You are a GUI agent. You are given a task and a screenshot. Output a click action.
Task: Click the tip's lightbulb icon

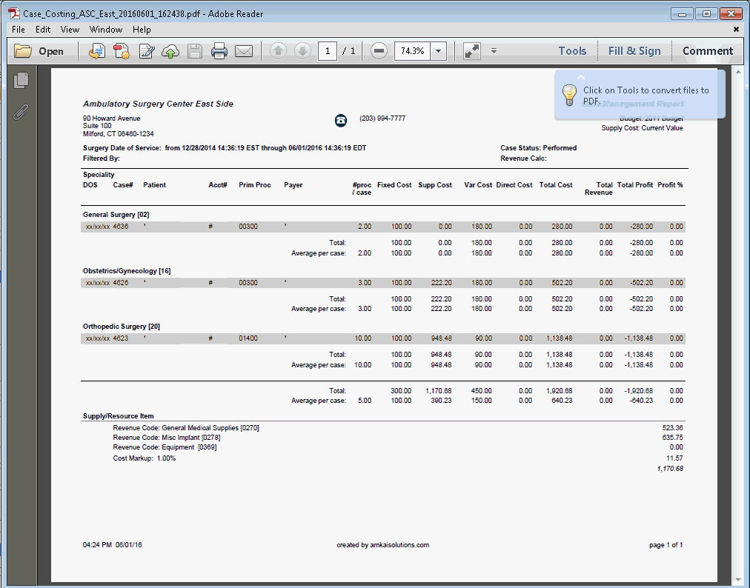[x=568, y=95]
